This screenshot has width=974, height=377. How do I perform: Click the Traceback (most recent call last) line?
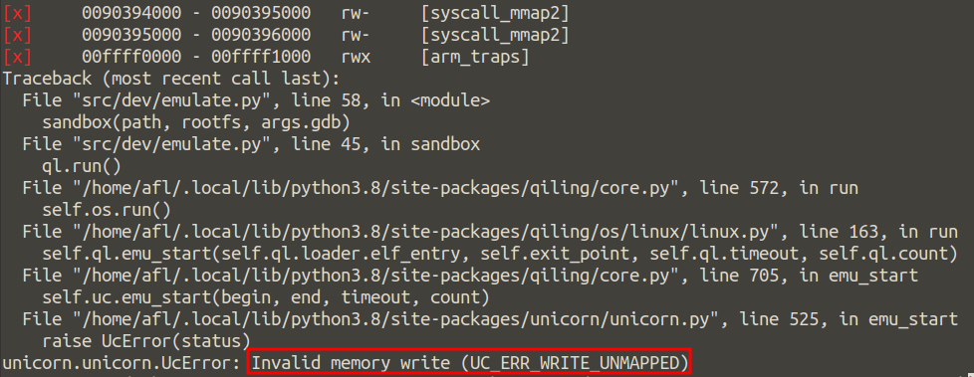pos(171,79)
